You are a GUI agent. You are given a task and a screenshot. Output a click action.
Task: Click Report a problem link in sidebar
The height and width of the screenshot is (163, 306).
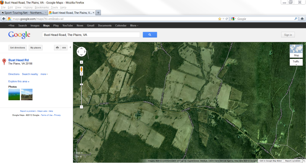(28, 111)
